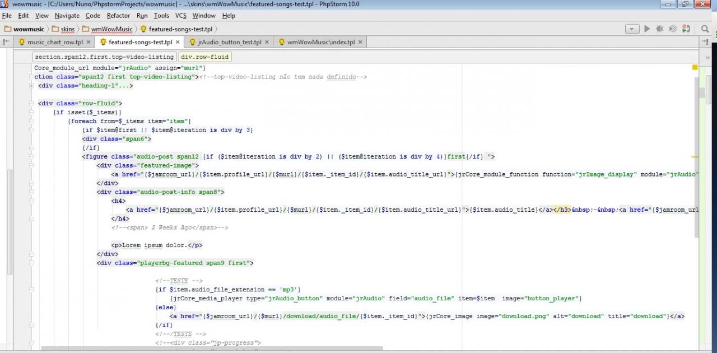Click the {else} line in code
717x353 pixels.
[166, 307]
